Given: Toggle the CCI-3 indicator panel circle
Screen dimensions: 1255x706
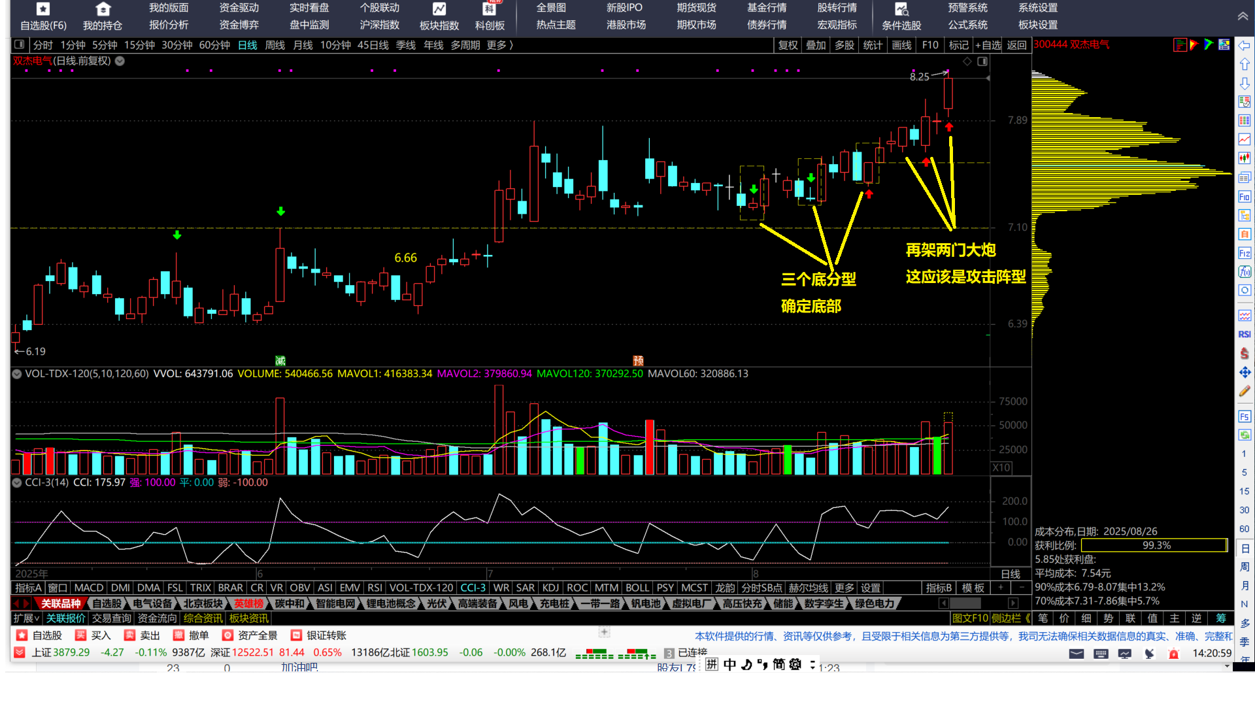Looking at the screenshot, I should point(17,482).
